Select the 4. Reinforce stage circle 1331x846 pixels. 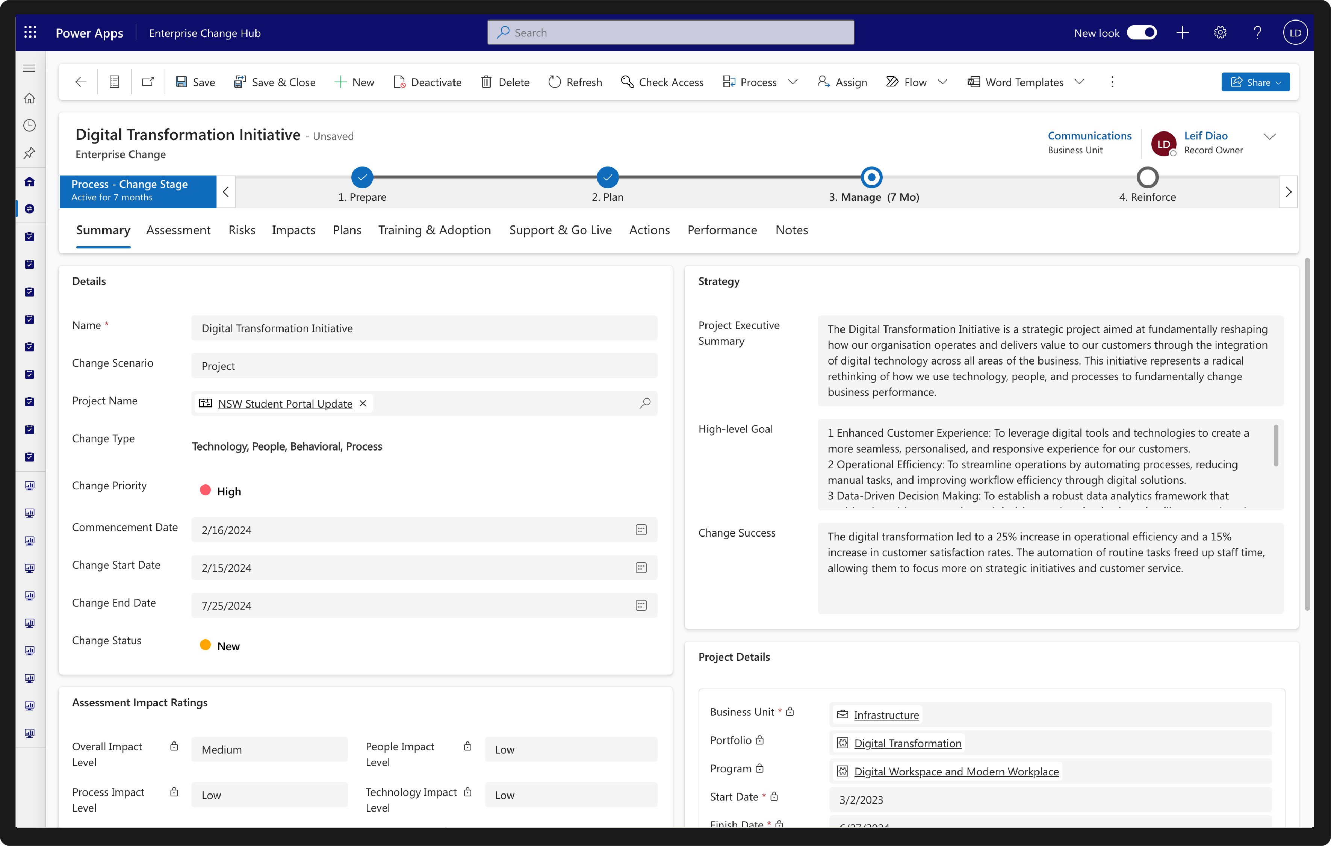[x=1148, y=177]
